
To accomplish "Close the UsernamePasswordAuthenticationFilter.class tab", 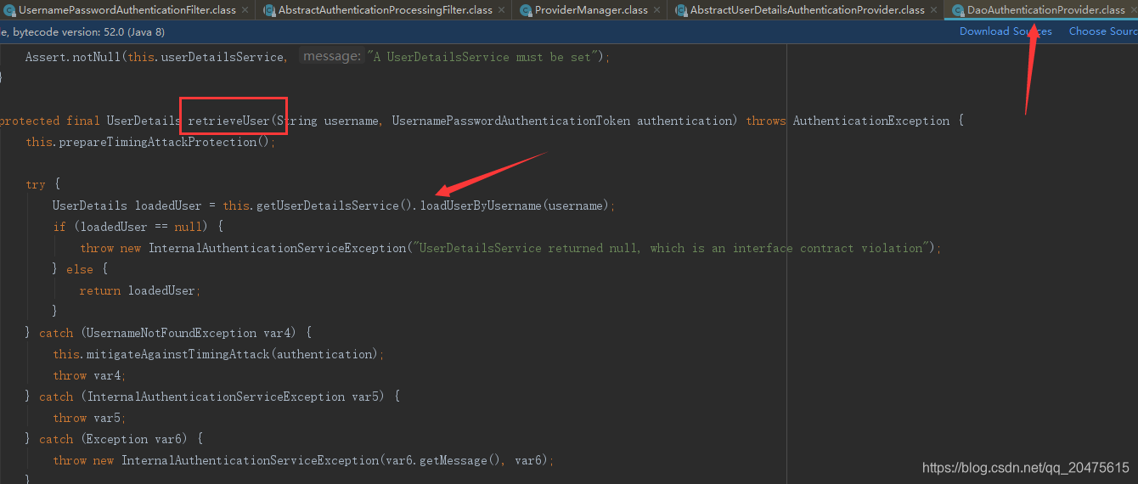I will click(245, 10).
